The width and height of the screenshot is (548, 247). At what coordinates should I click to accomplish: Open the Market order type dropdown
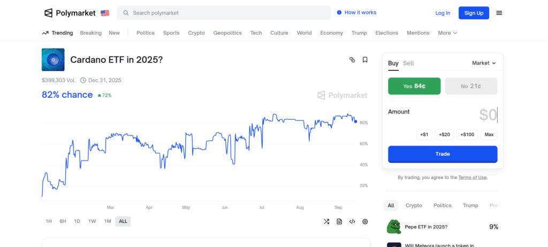[x=484, y=63]
